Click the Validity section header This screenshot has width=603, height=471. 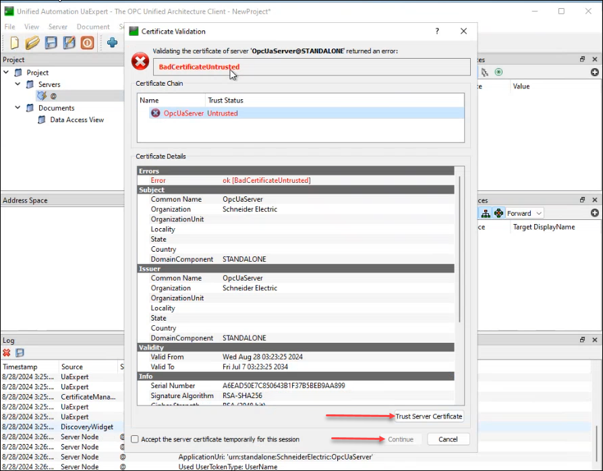[x=295, y=348]
